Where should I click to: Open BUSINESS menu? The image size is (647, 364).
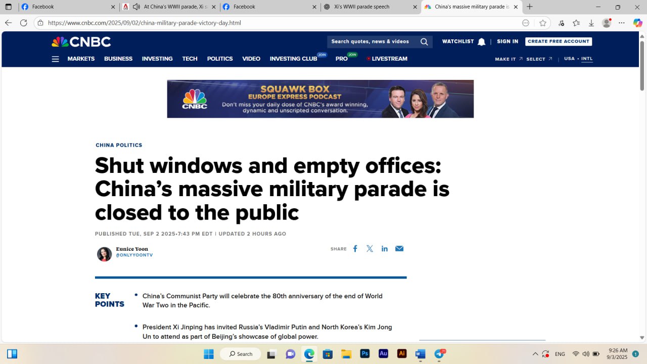[118, 59]
